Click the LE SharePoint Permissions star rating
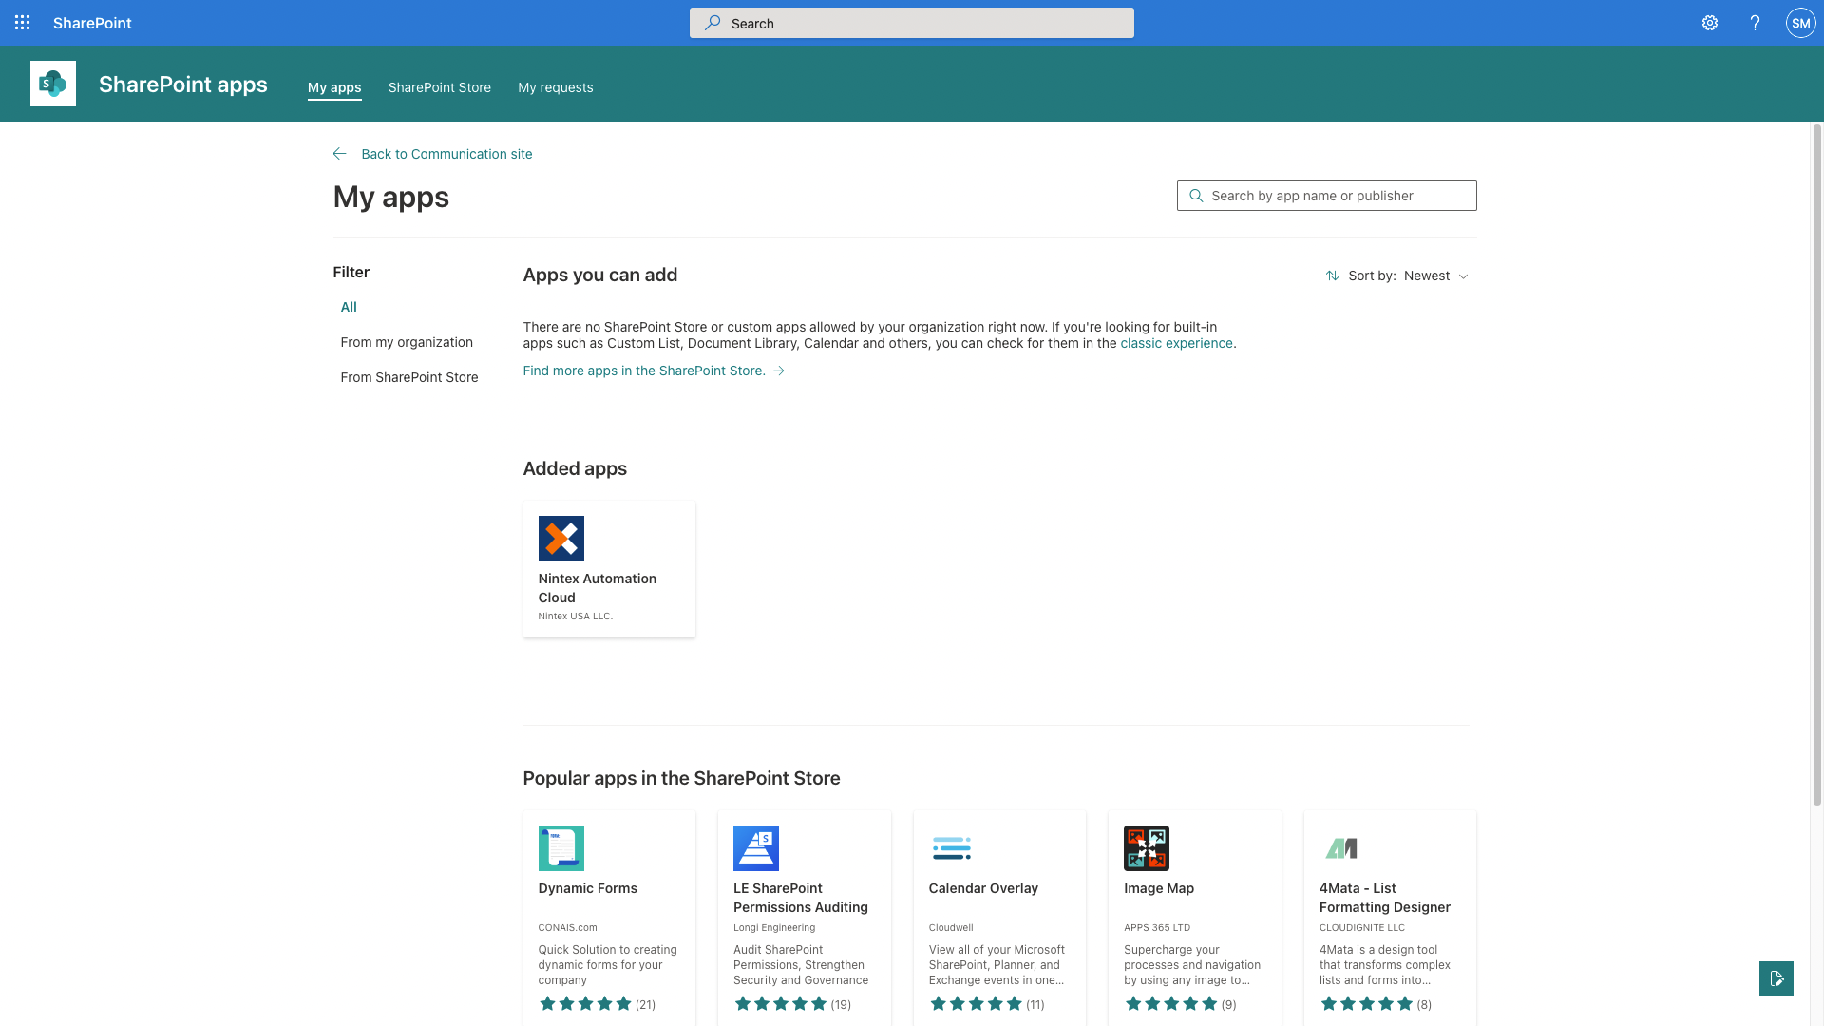 point(781,1004)
